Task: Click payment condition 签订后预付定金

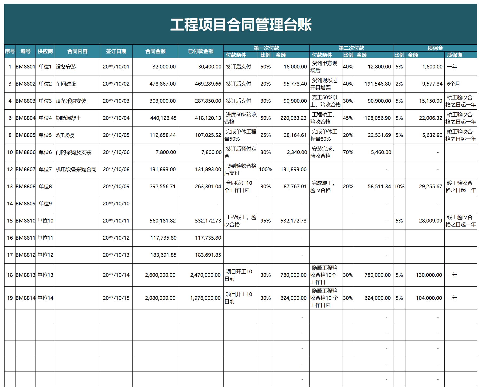Action: click(241, 152)
